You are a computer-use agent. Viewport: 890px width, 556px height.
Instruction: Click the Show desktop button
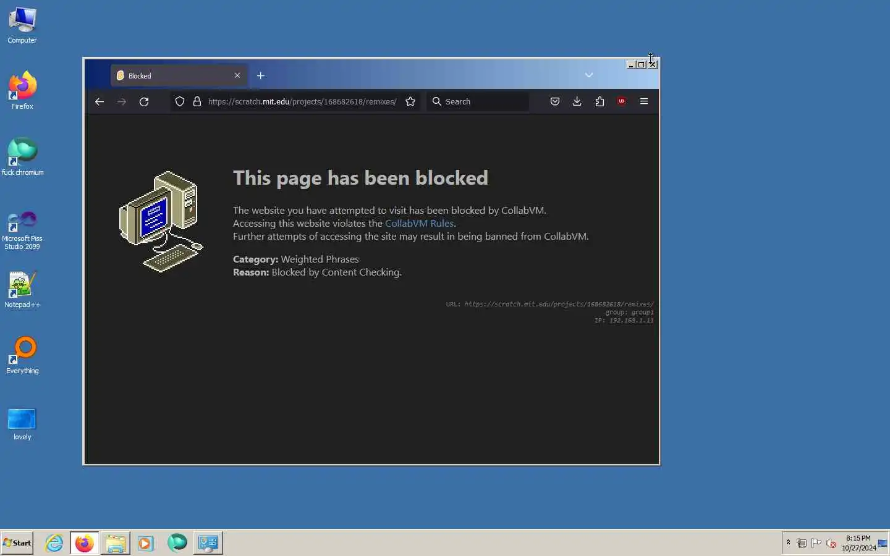click(883, 543)
